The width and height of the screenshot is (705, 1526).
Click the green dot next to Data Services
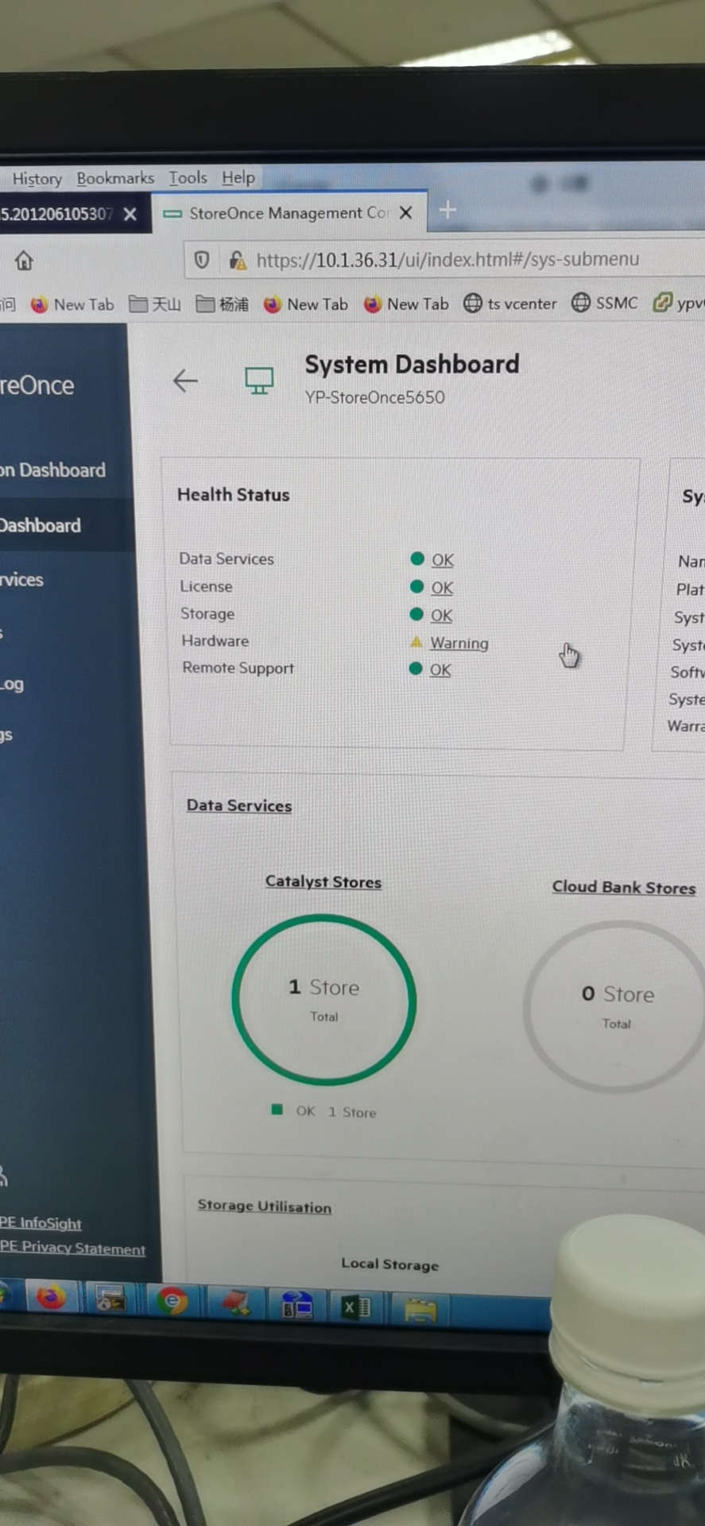click(416, 559)
